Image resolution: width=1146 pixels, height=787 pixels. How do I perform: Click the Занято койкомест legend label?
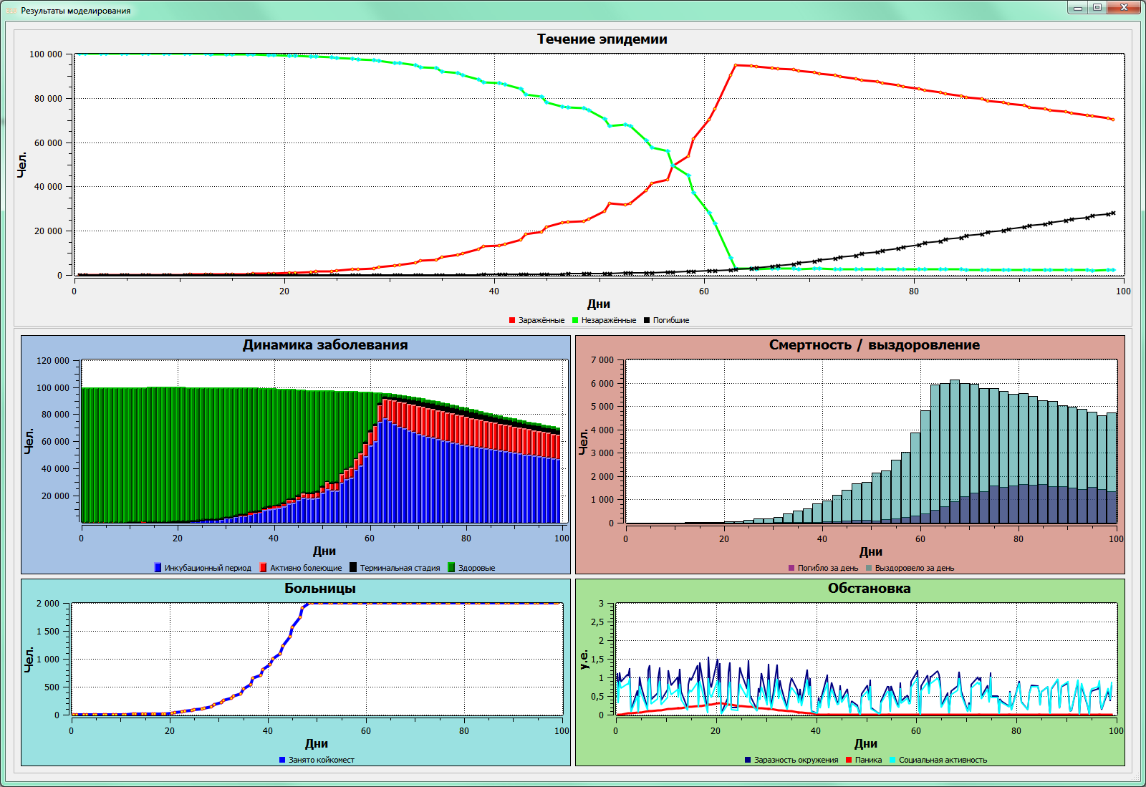(322, 760)
